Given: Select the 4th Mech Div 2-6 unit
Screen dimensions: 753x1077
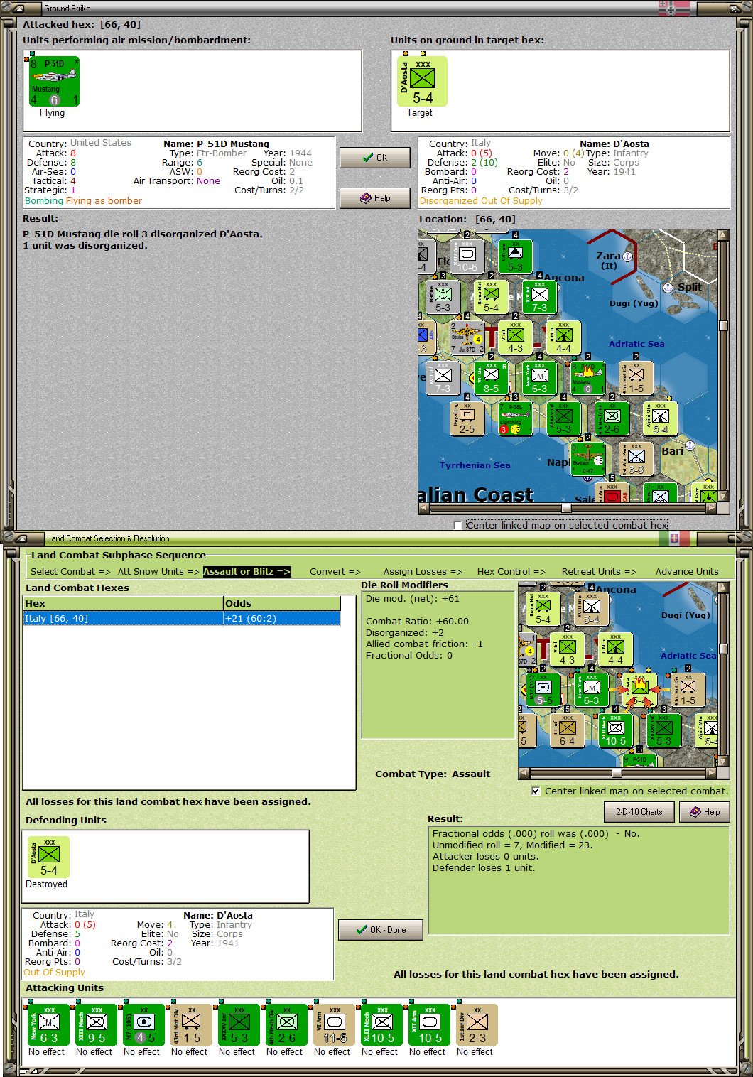Looking at the screenshot, I should [287, 1024].
